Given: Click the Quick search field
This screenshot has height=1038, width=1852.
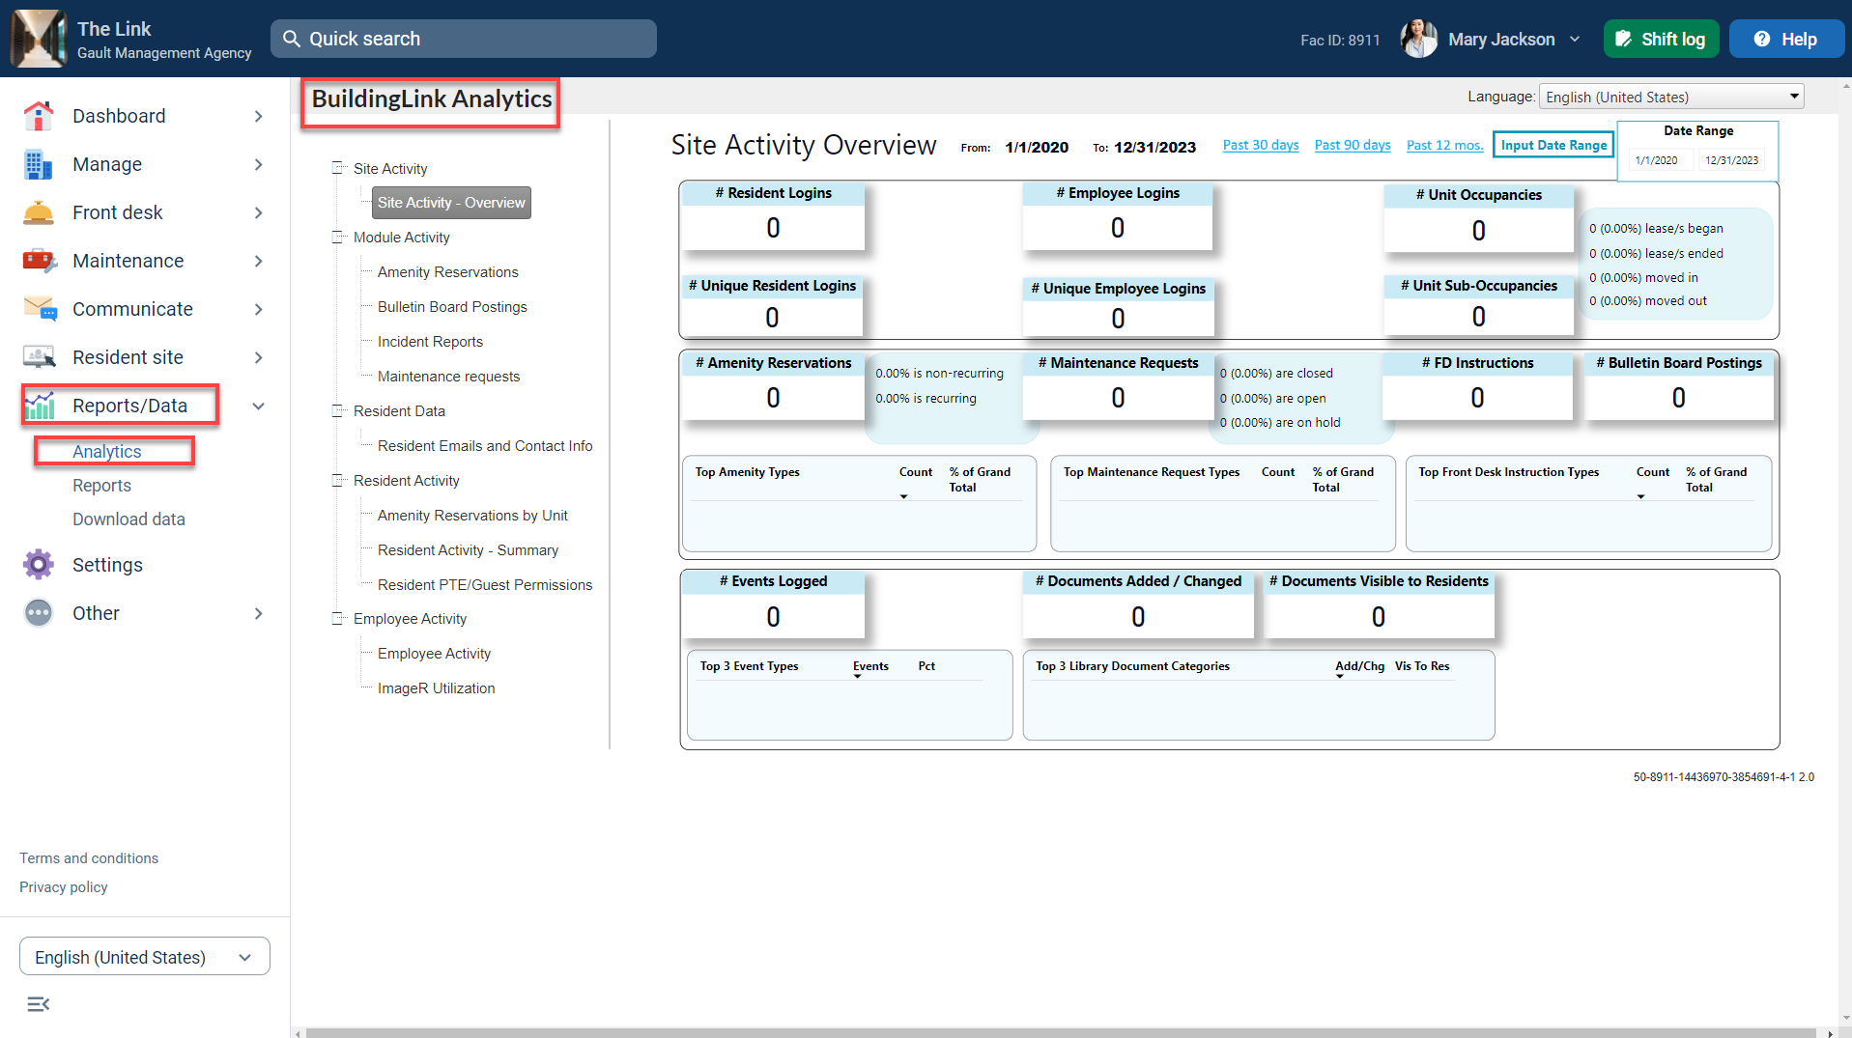Looking at the screenshot, I should (464, 39).
